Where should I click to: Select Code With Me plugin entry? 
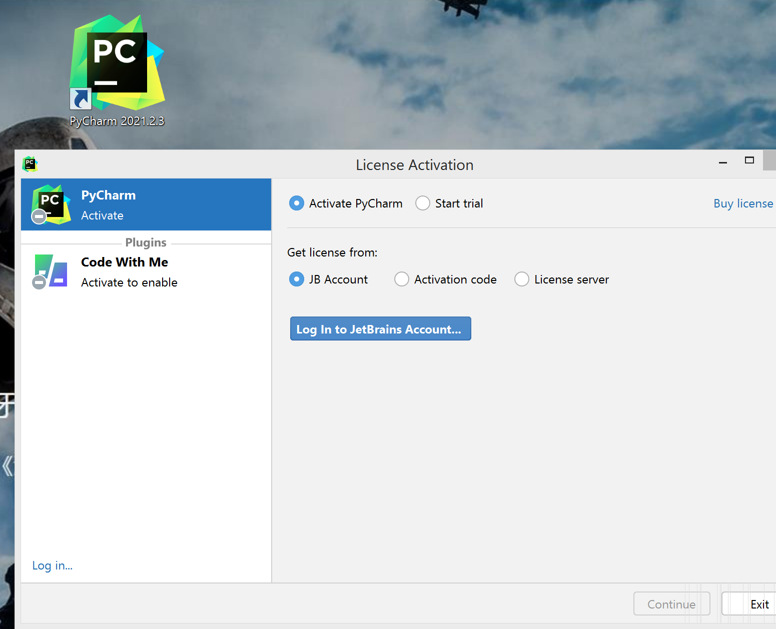(146, 272)
